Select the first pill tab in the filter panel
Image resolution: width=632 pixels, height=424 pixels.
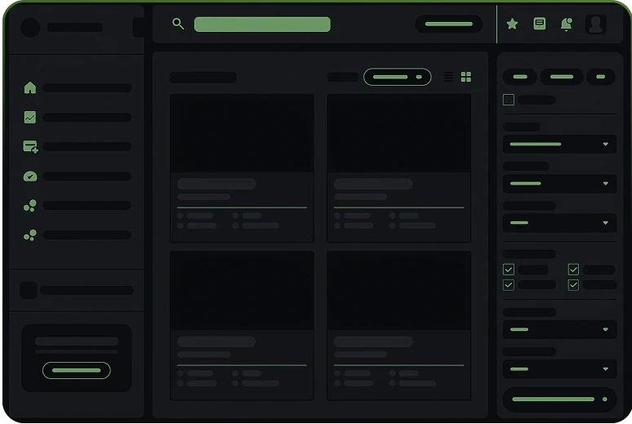[520, 77]
